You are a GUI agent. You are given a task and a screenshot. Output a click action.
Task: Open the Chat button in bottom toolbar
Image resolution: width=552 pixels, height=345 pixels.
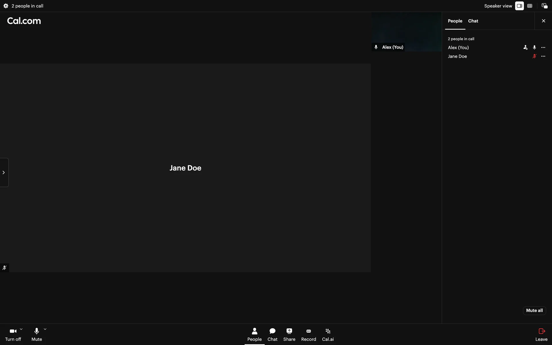pos(272,334)
